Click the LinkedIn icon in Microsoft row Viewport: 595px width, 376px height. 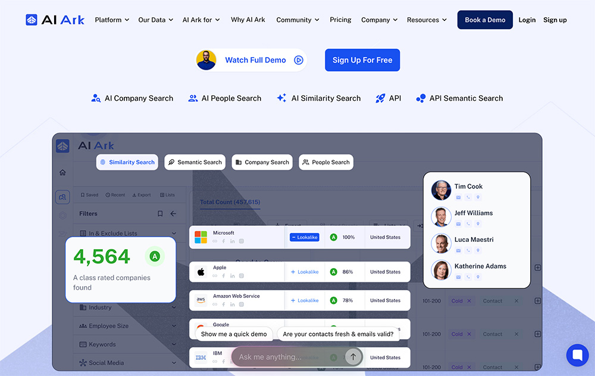point(232,241)
